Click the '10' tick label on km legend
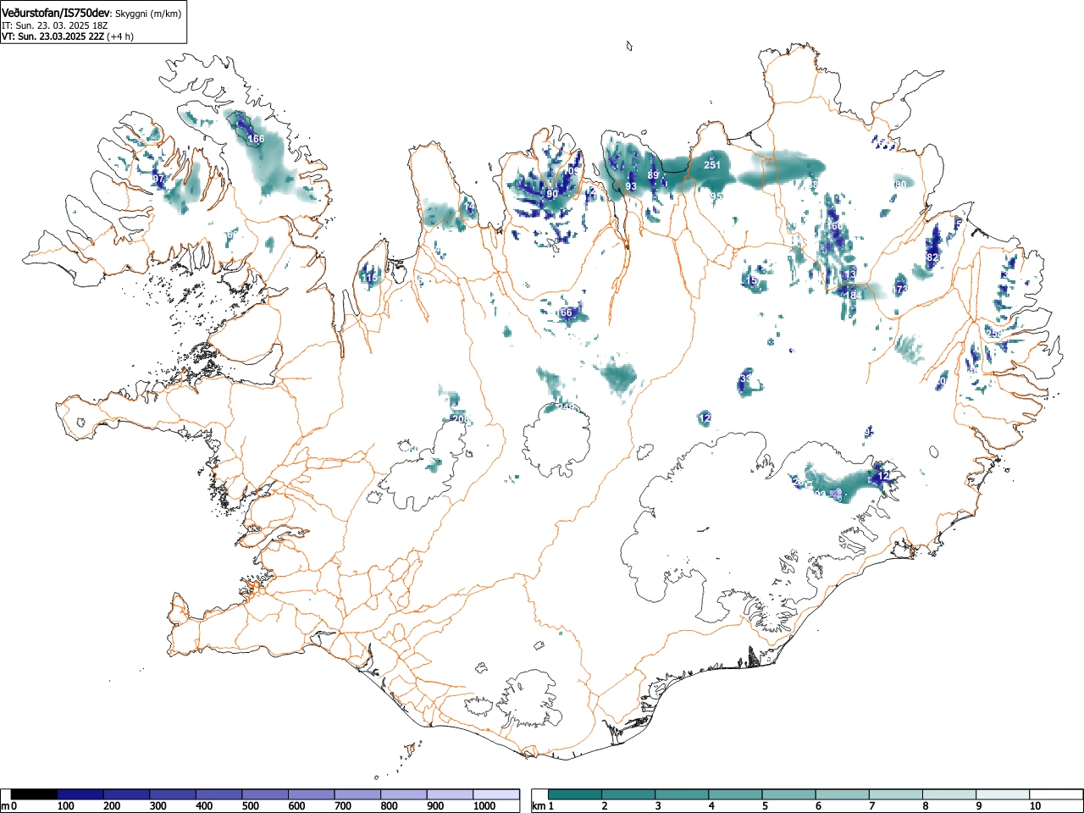The height and width of the screenshot is (813, 1084). [1035, 806]
